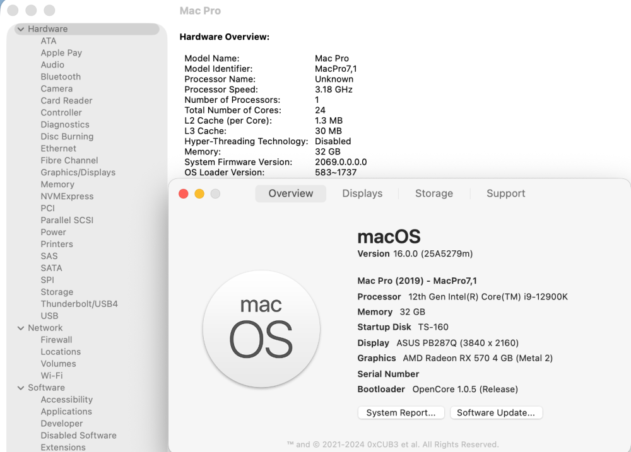Select Memory in the sidebar
The height and width of the screenshot is (452, 631).
pos(57,185)
